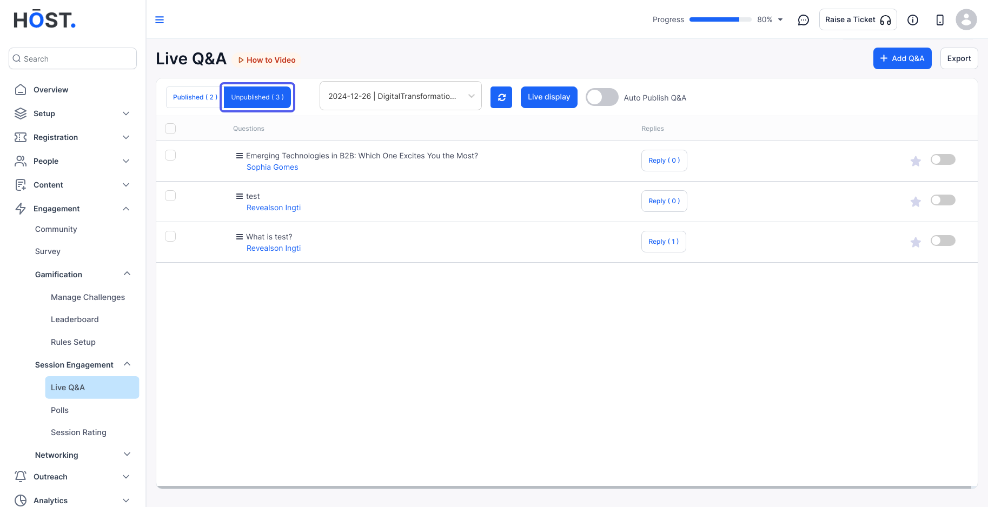The image size is (988, 507).
Task: Star the Emerging Technologies question
Action: pos(916,161)
